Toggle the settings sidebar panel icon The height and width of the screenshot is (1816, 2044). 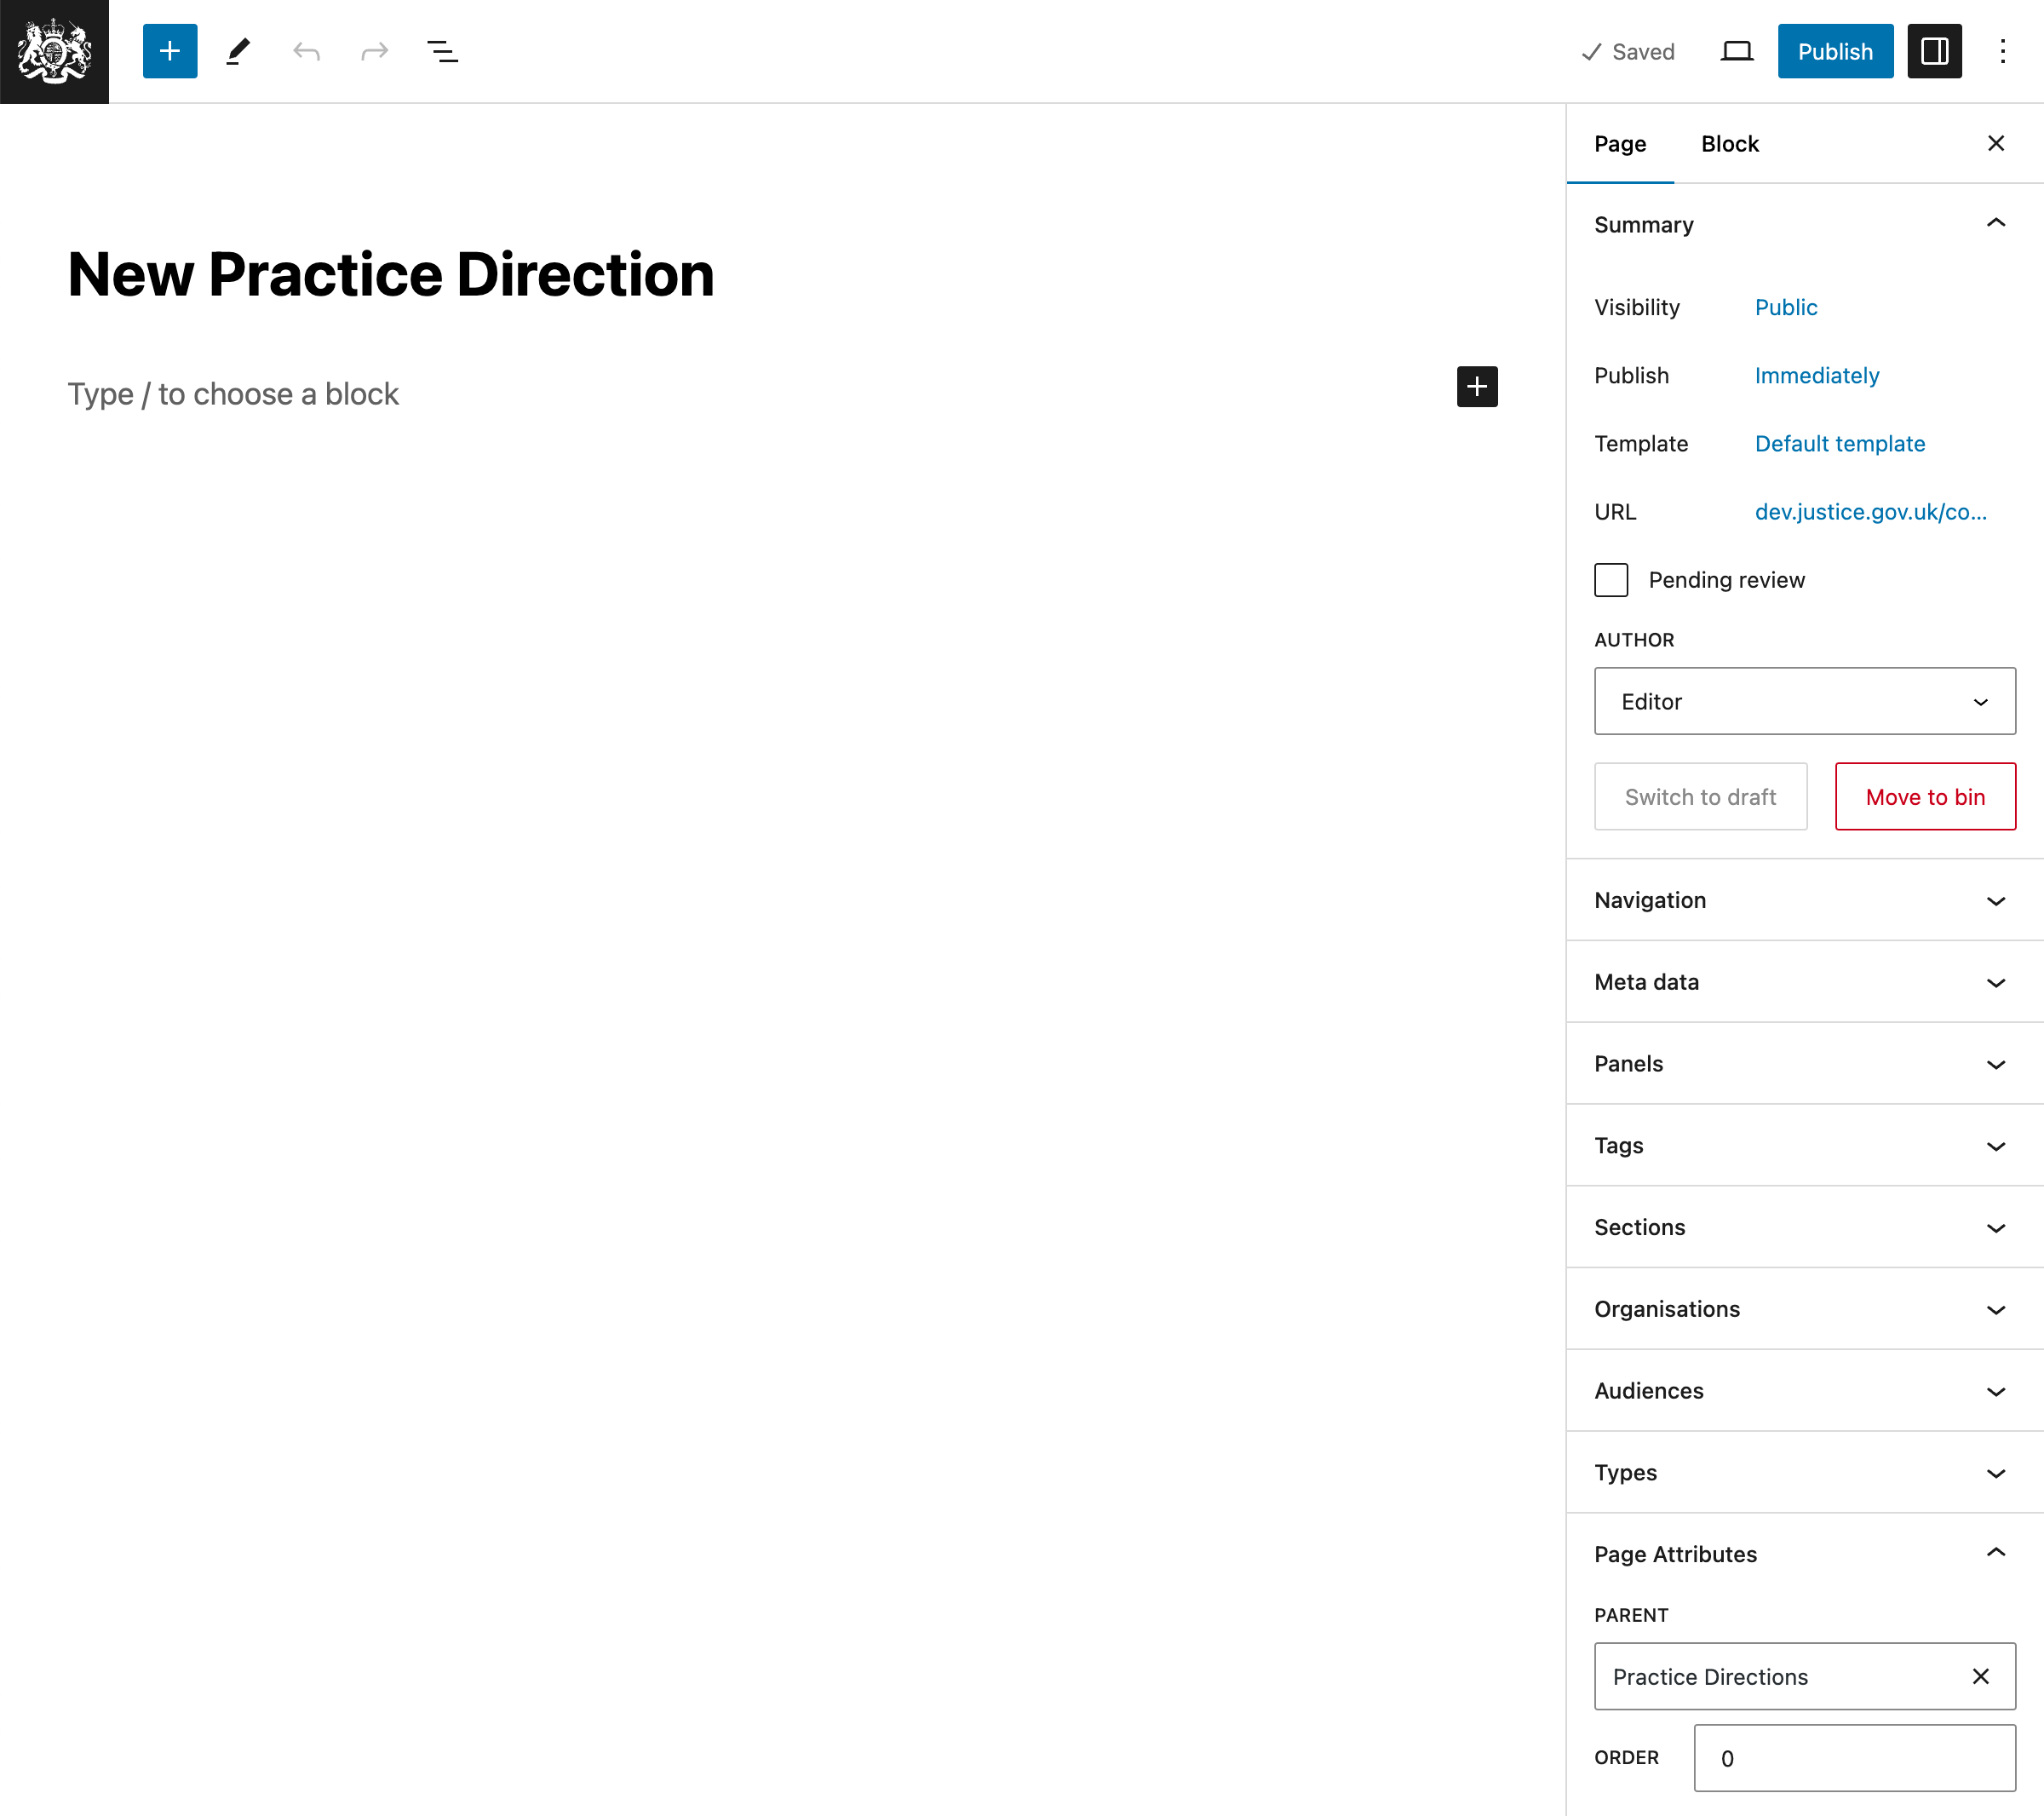click(x=1935, y=51)
